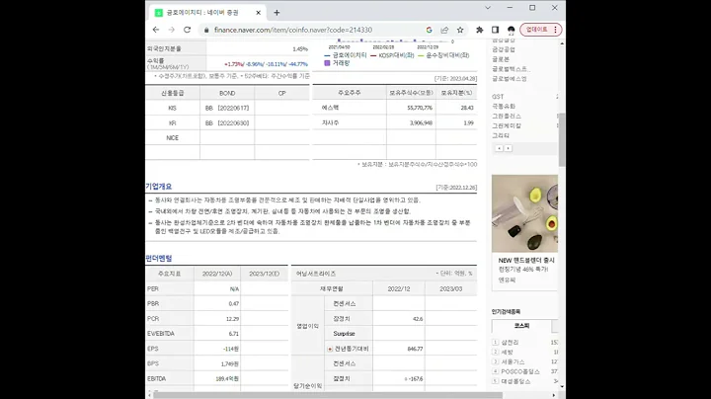This screenshot has width=711, height=399.
Task: Click the browser forward arrow
Action: click(x=172, y=30)
